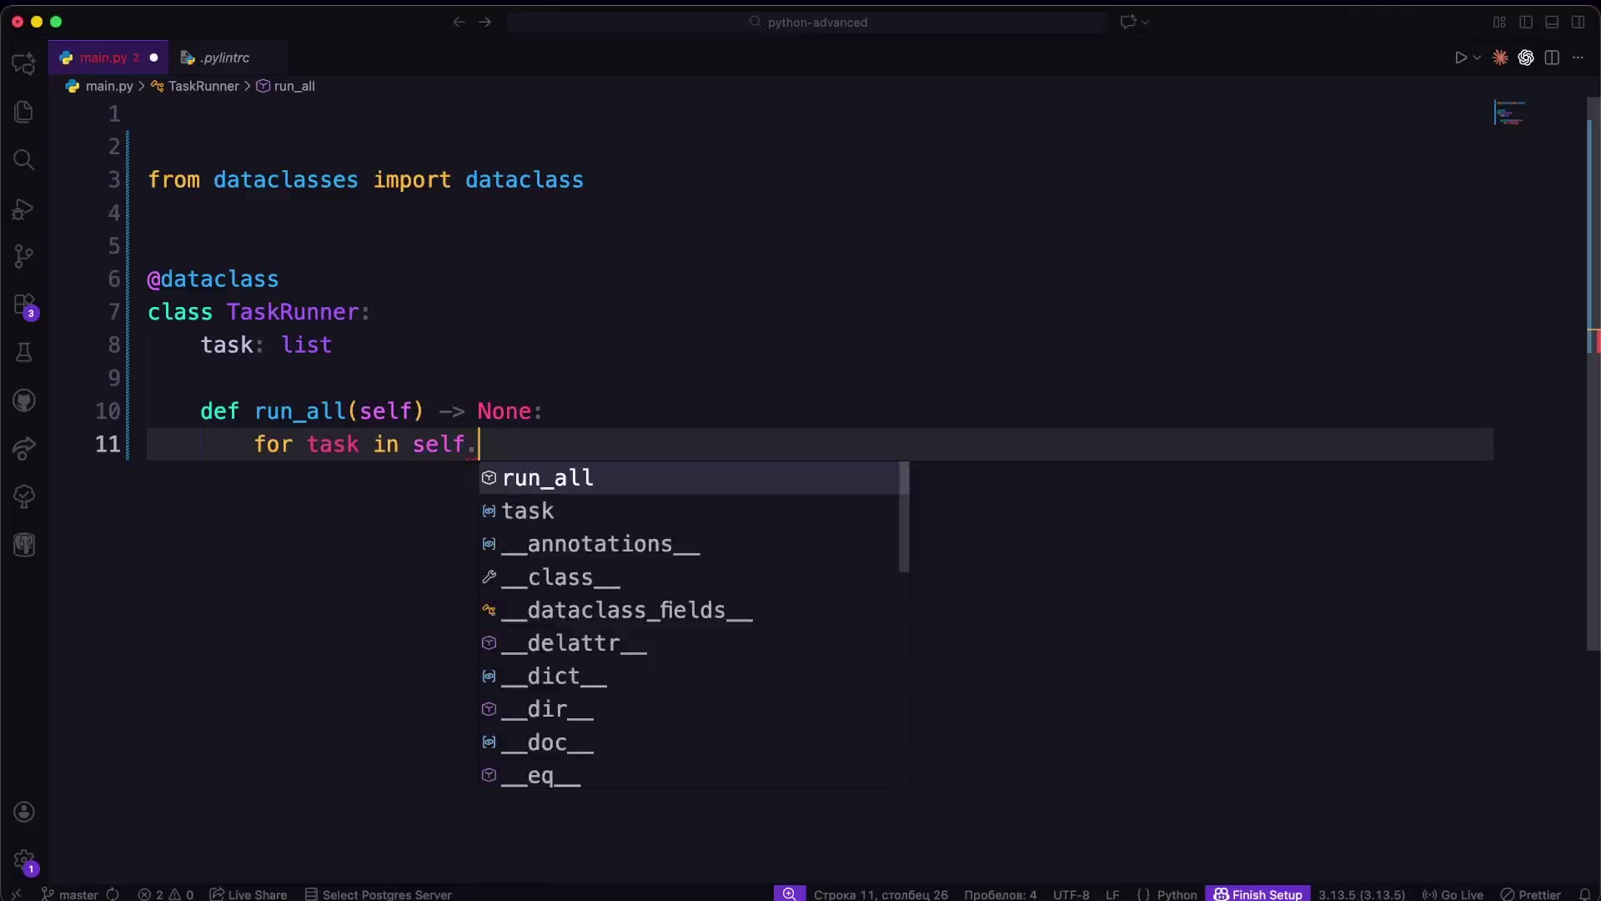1601x901 pixels.
Task: Open Extensions view with badge 3
Action: (24, 305)
